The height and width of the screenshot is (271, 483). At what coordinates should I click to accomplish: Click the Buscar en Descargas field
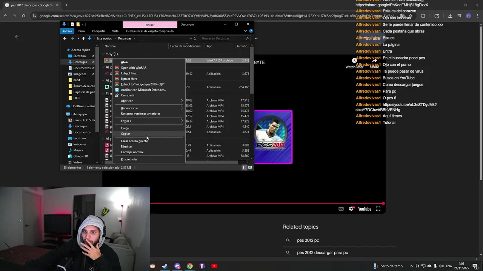click(x=225, y=38)
